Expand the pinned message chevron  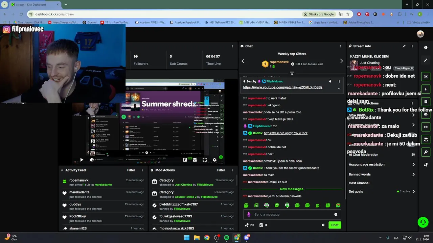339,89
